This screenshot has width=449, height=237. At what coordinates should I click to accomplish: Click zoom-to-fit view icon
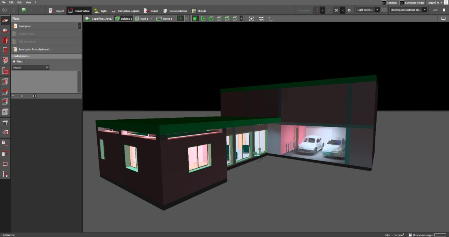point(251,19)
